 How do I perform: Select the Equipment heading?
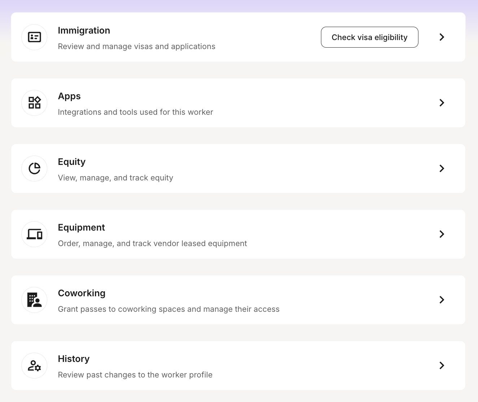[81, 228]
